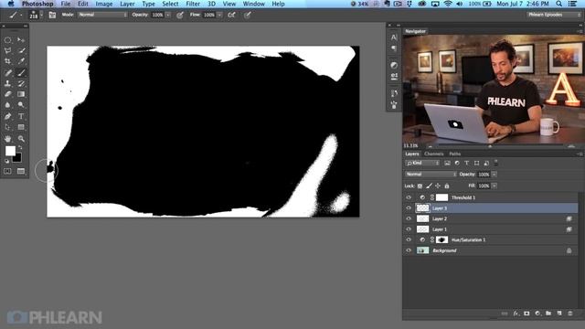Click the background color swatch
Image resolution: width=585 pixels, height=329 pixels.
pyautogui.click(x=17, y=158)
